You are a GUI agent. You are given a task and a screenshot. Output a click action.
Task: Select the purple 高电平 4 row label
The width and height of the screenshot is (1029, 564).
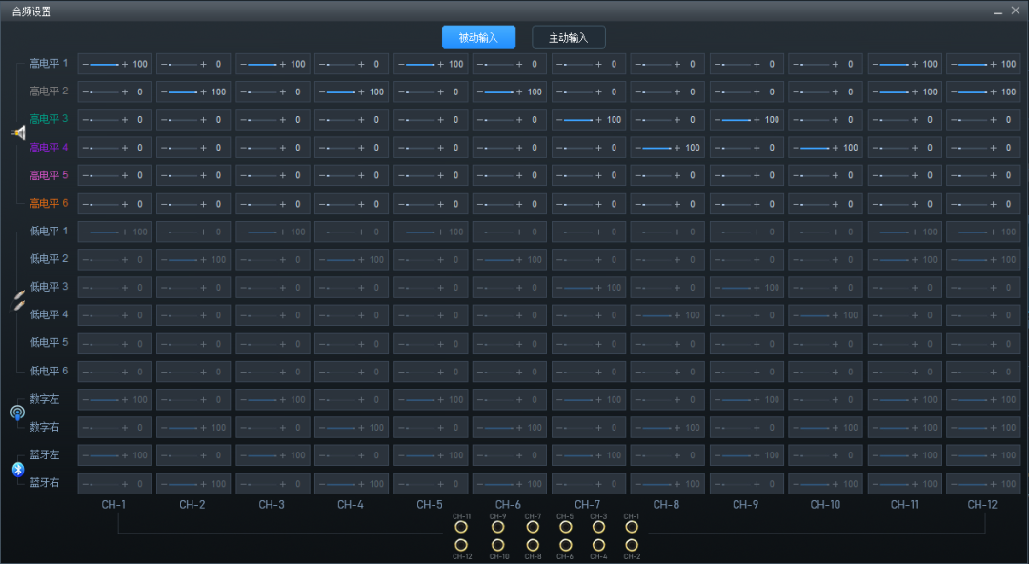(x=49, y=147)
